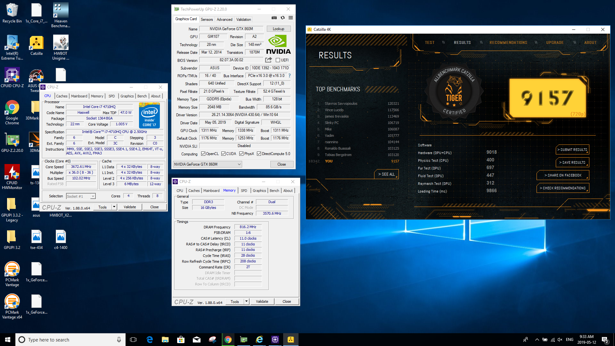Toggle CUDA checkbox in GPU-Z

(x=223, y=154)
